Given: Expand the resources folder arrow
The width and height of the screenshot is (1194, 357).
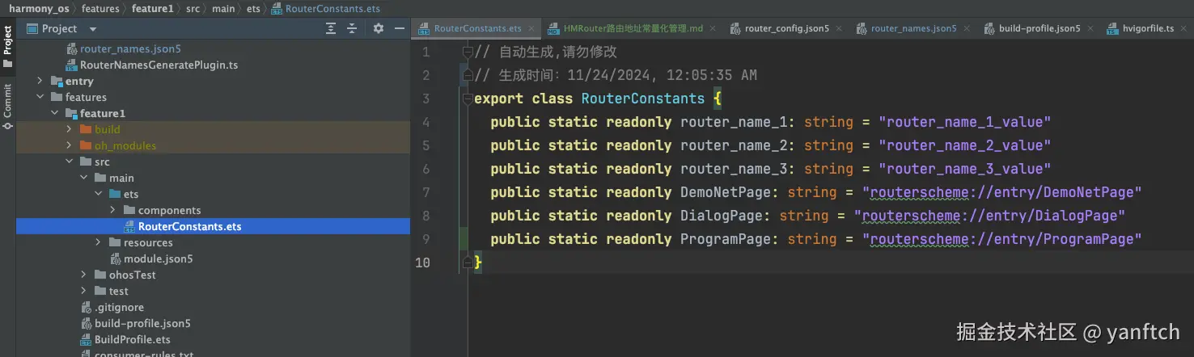Looking at the screenshot, I should click(x=98, y=242).
